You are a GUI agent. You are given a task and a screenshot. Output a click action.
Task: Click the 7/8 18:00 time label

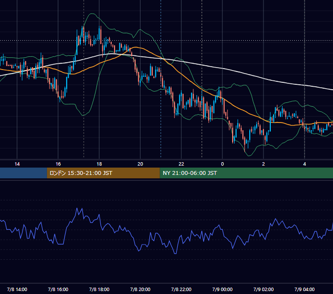[99, 289]
